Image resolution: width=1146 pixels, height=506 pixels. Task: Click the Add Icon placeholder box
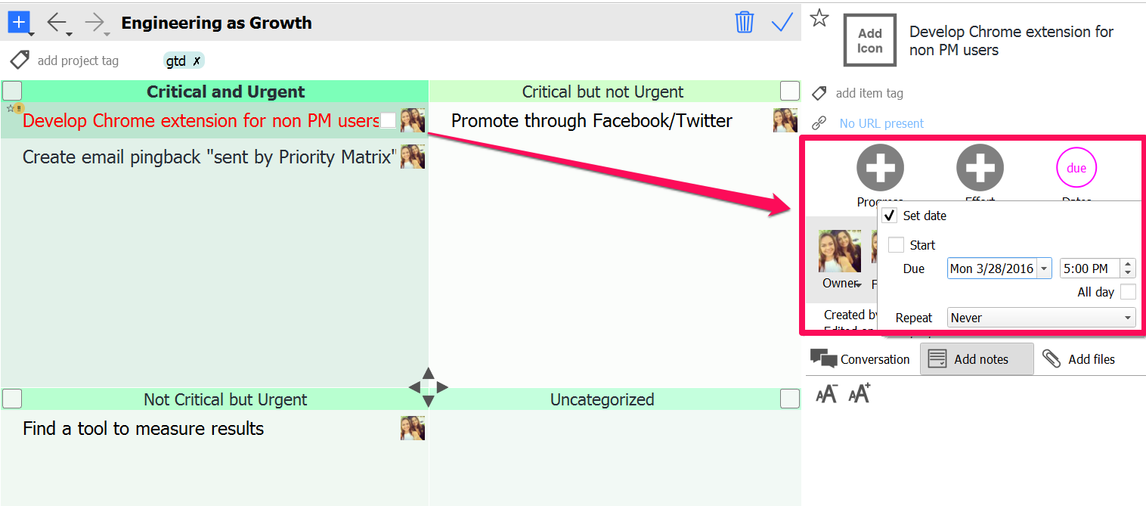869,41
